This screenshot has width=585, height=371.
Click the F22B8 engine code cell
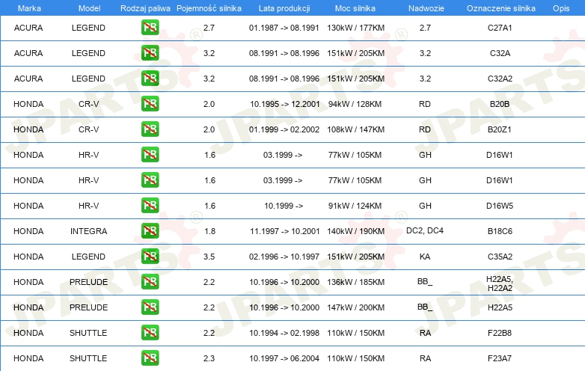point(500,333)
